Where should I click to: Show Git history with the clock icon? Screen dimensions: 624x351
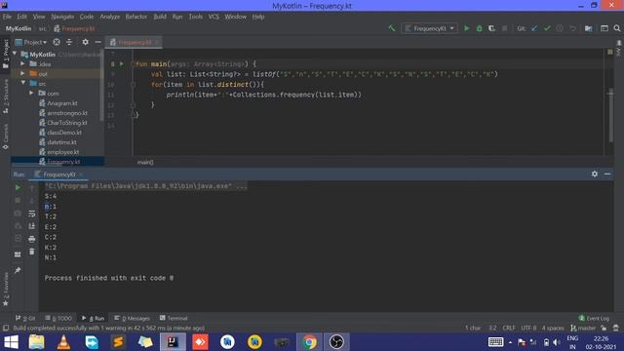pos(560,28)
